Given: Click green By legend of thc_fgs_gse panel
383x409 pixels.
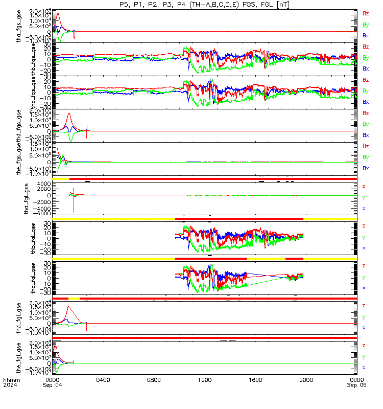Looking at the screenshot, I should tap(366, 91).
